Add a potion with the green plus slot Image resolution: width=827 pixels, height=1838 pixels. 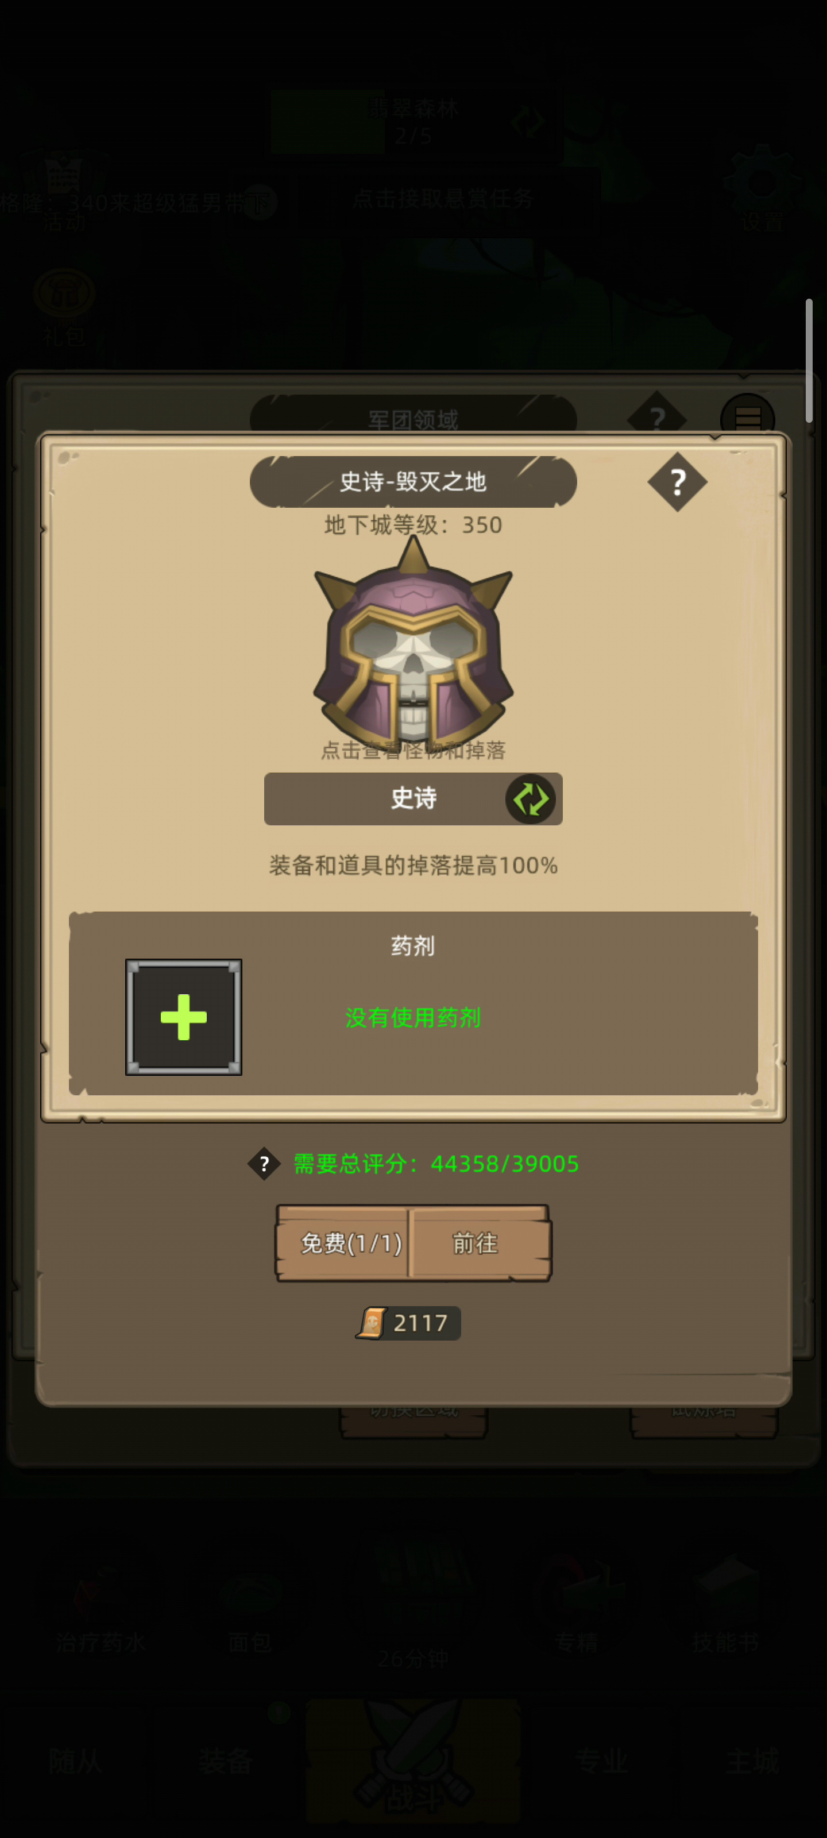(x=183, y=1017)
